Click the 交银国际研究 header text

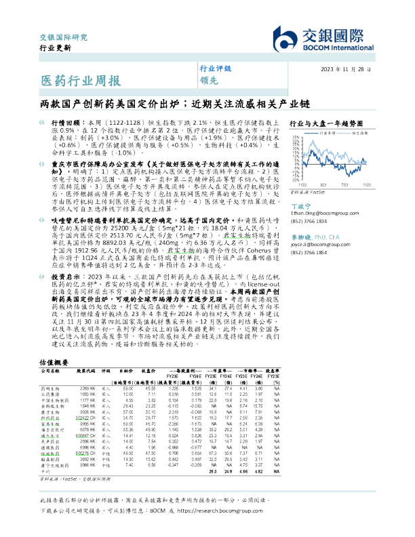pos(62,35)
